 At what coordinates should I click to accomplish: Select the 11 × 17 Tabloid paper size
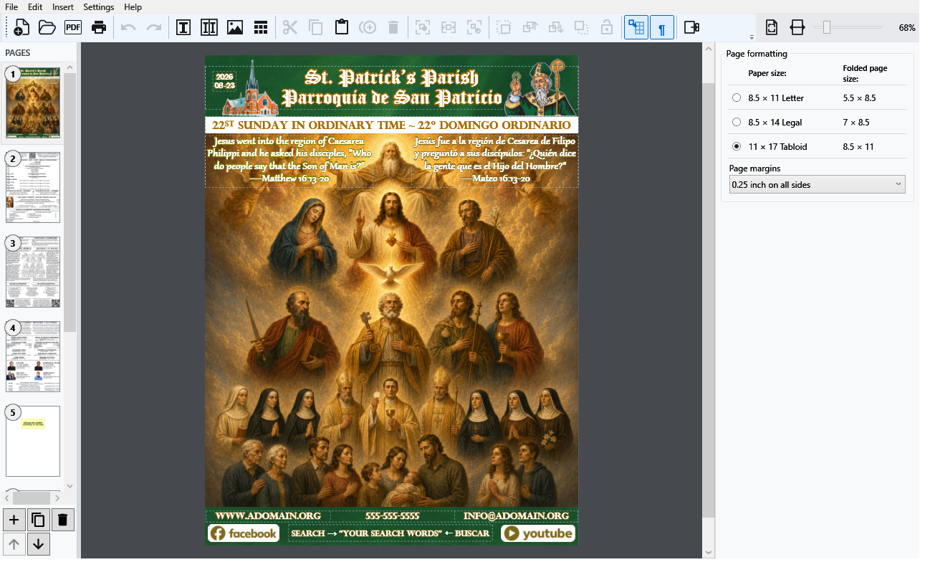tap(737, 147)
